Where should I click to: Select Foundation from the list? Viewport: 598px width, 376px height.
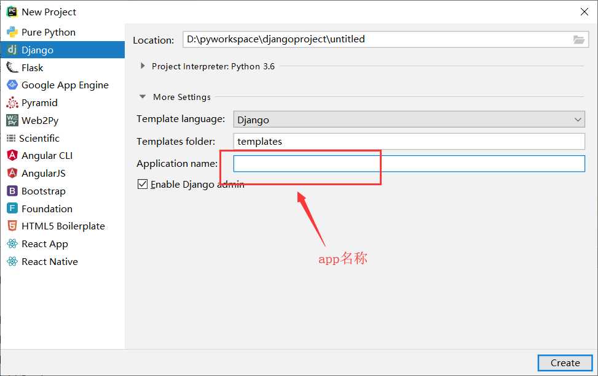click(x=63, y=209)
